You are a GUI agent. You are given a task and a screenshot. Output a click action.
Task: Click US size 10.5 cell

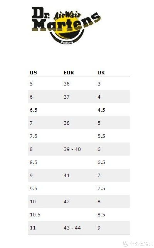[x=35, y=215]
